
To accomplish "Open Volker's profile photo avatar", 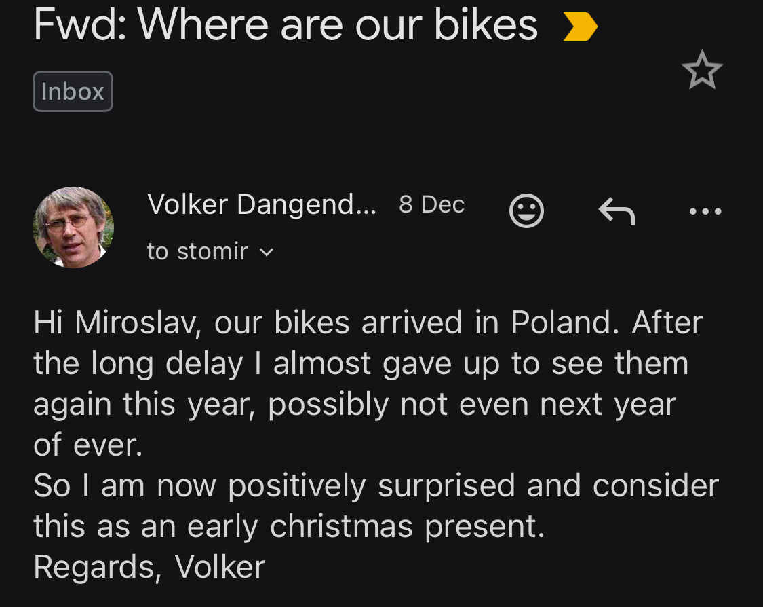I will (73, 227).
